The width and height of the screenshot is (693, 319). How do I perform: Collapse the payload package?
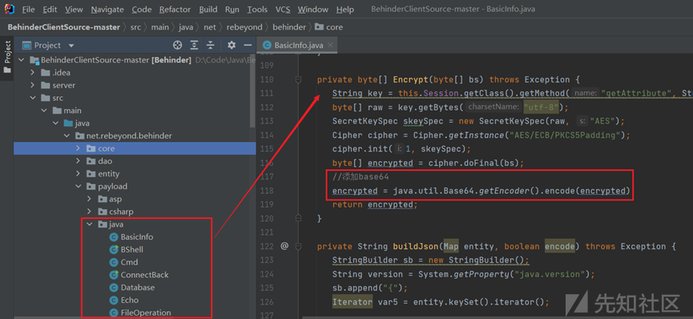[79, 186]
